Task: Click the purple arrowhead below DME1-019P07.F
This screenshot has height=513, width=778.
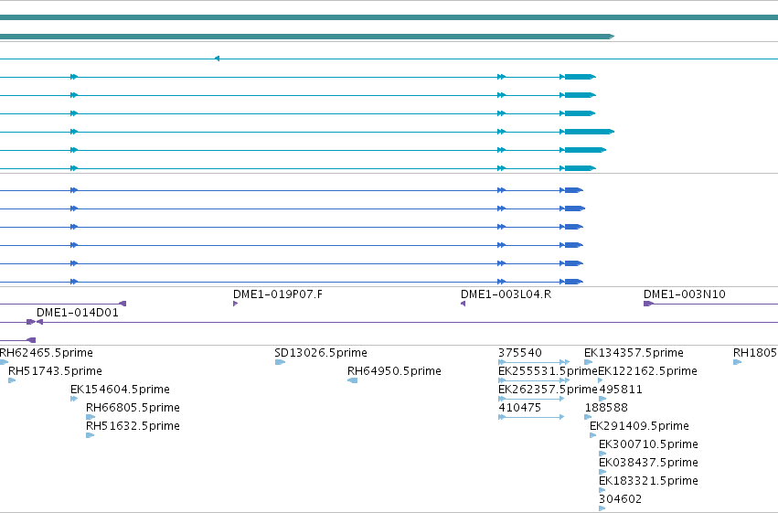Action: pyautogui.click(x=235, y=304)
